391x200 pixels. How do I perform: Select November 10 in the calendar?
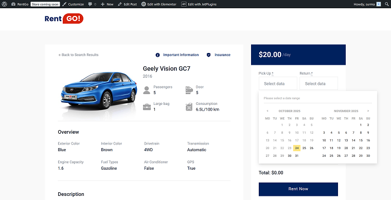[x=324, y=140]
